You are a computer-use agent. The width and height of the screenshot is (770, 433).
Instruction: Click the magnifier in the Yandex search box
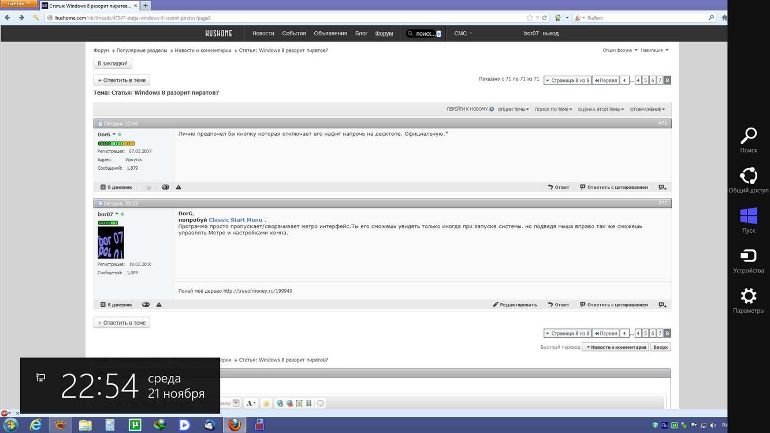click(x=712, y=17)
